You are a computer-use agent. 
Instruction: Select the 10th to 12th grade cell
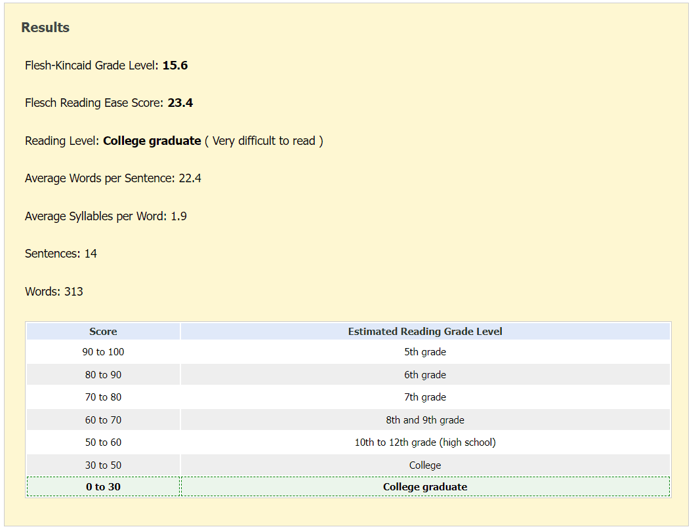(425, 442)
